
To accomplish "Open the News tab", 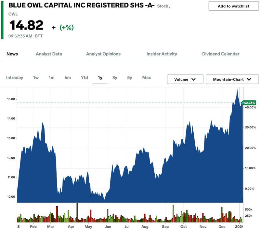I will 12,54.
